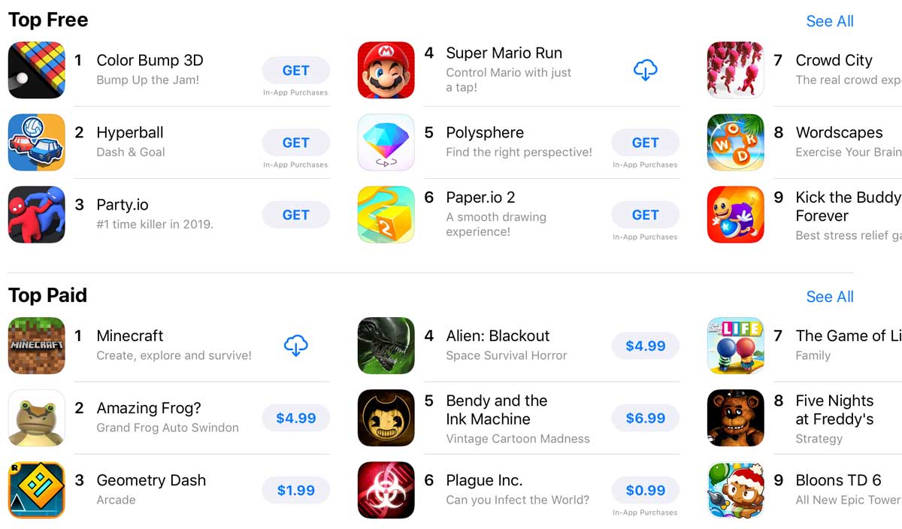See All Top Free apps
Screen dimensions: 902x529
coord(830,21)
